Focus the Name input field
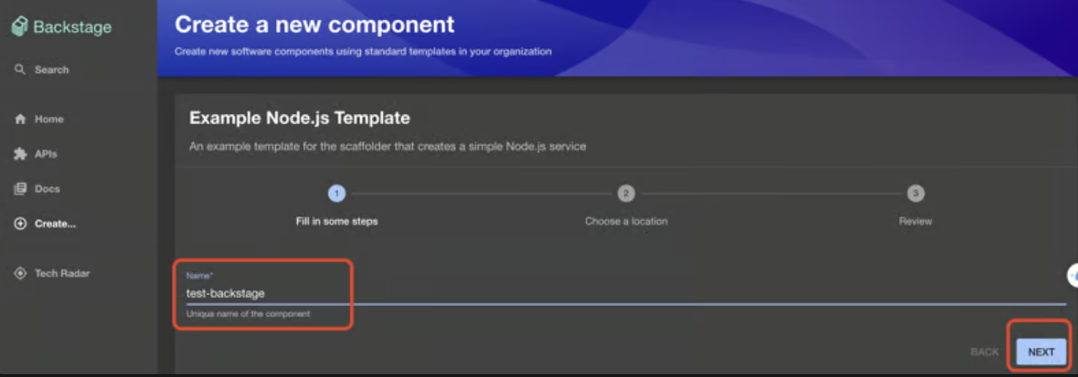Viewport: 1078px width, 377px height. [x=512, y=293]
